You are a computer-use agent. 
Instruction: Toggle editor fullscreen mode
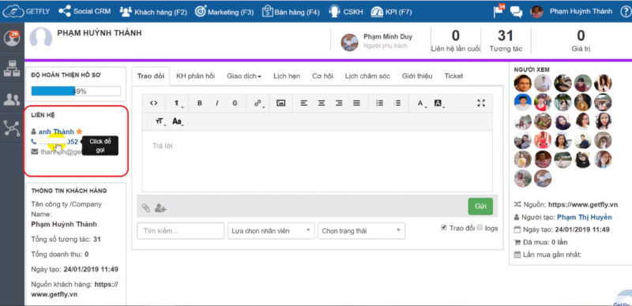click(x=481, y=103)
